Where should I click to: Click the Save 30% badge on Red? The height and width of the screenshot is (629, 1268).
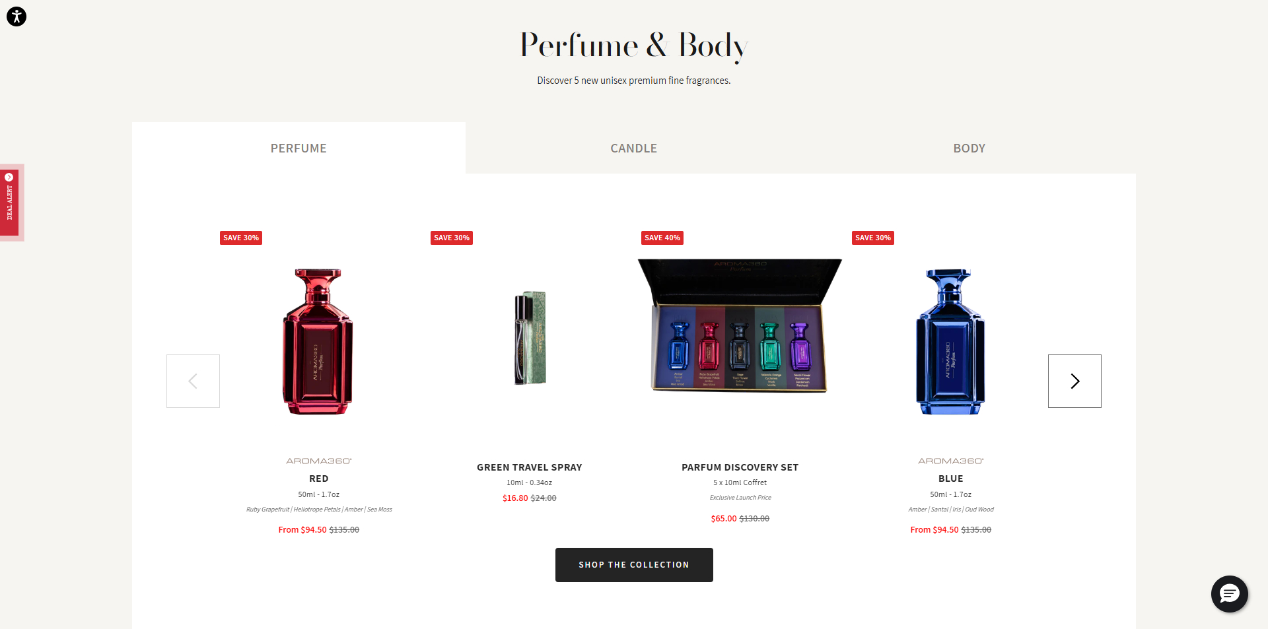click(241, 238)
